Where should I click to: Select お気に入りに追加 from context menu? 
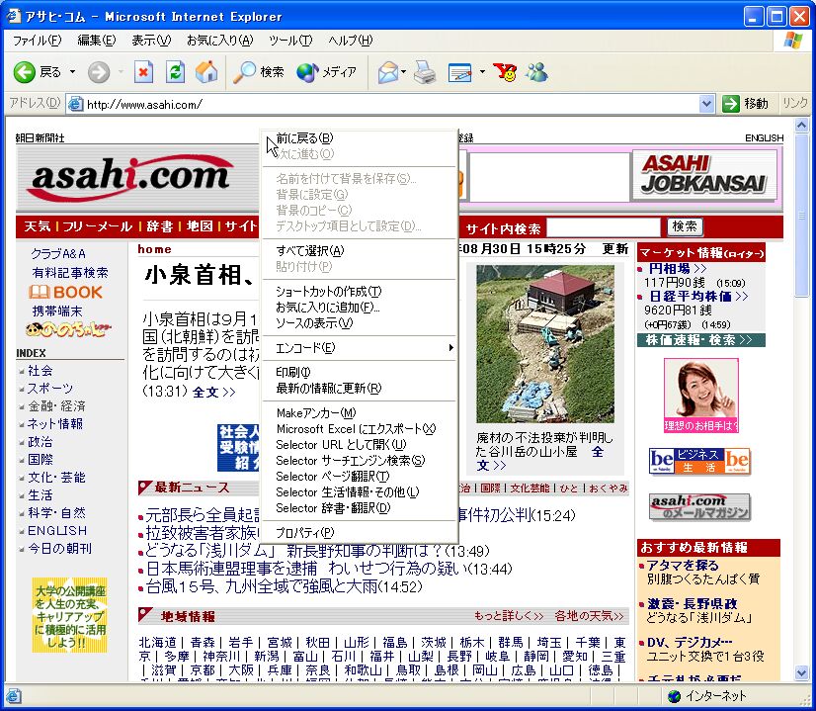point(359,308)
